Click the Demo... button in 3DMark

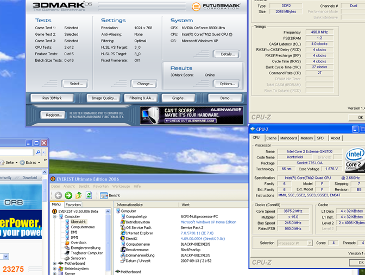point(226,98)
